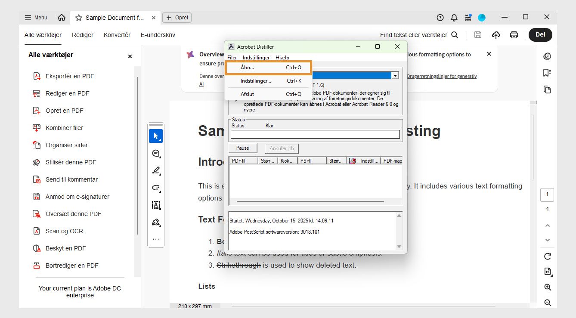576x318 pixels.
Task: Open the AI assistant in right rail
Action: 547,56
